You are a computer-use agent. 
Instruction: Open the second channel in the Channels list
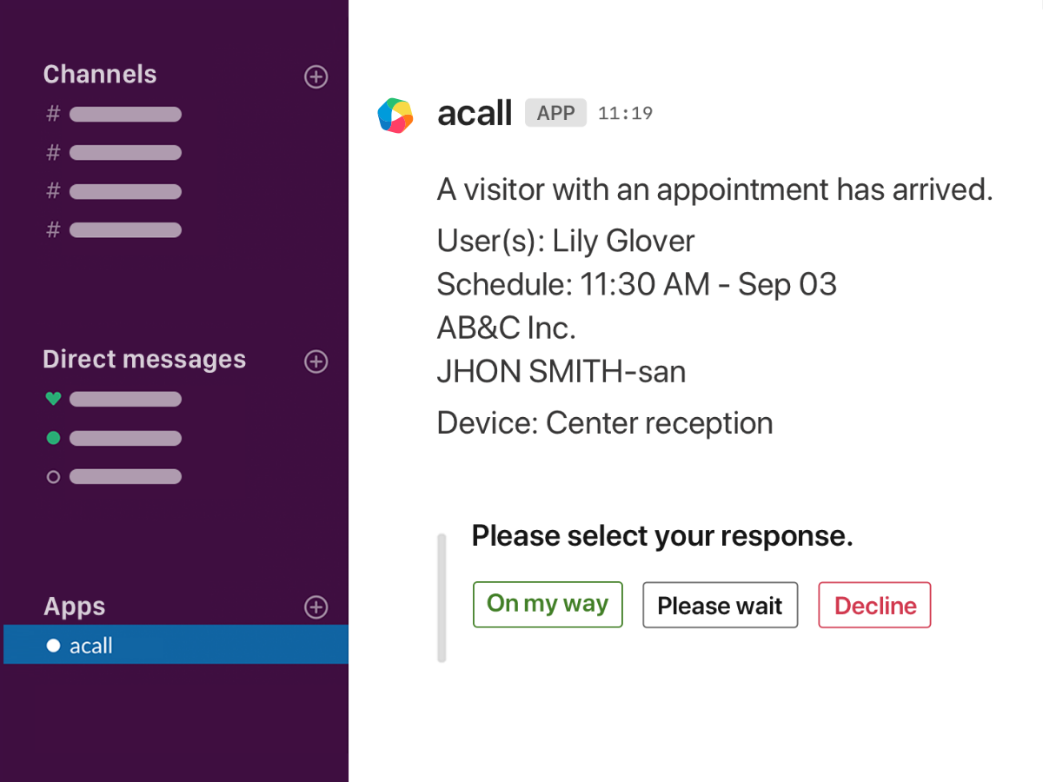114,153
